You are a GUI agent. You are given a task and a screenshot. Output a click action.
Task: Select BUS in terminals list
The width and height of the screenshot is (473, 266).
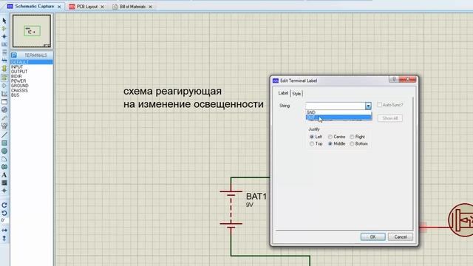(15, 95)
